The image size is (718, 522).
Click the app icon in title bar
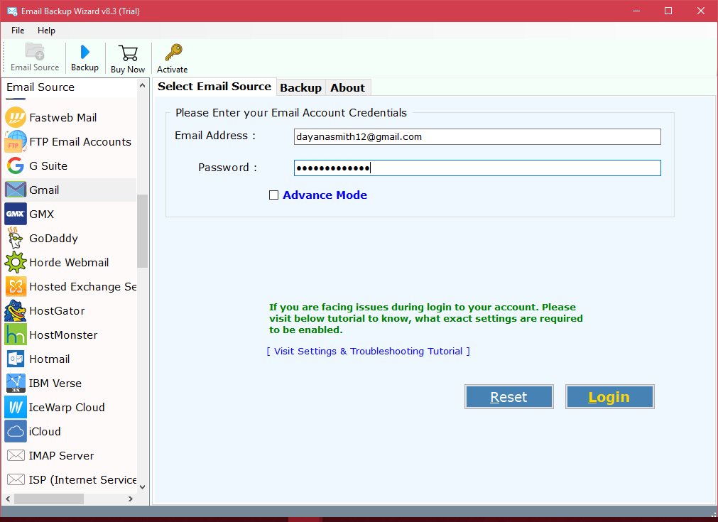12,11
